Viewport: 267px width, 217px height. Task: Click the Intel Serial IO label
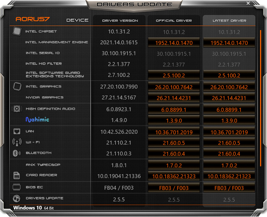(43, 53)
